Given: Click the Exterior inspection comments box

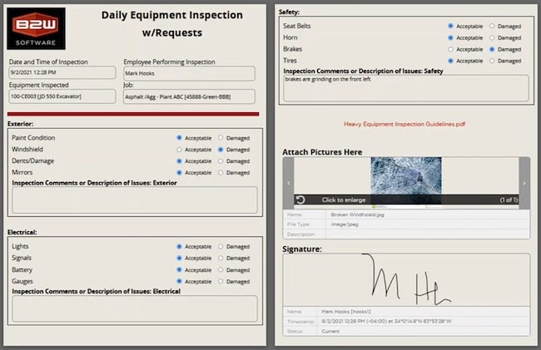Looking at the screenshot, I should point(134,200).
